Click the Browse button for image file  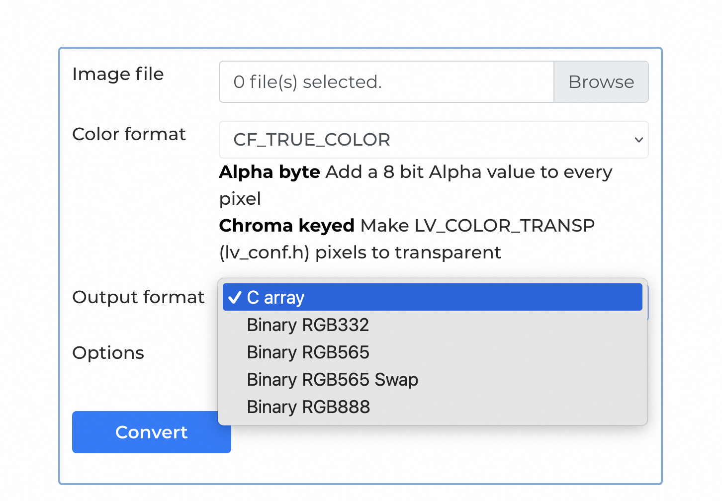tap(601, 82)
